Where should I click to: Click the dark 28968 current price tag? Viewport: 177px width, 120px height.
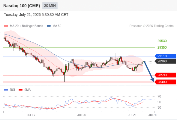pyautogui.click(x=165, y=61)
